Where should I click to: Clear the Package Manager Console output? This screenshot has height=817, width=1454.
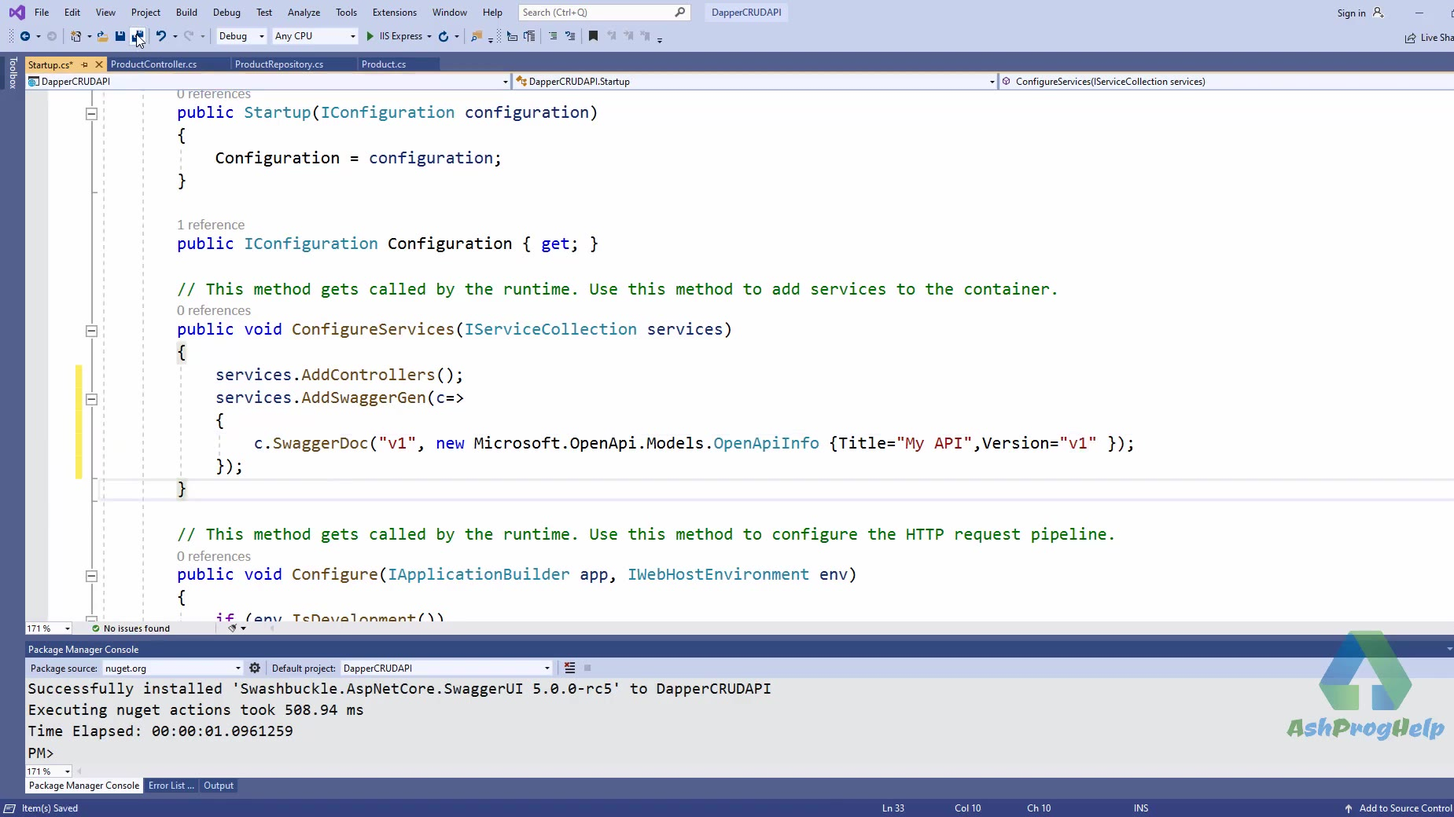570,669
